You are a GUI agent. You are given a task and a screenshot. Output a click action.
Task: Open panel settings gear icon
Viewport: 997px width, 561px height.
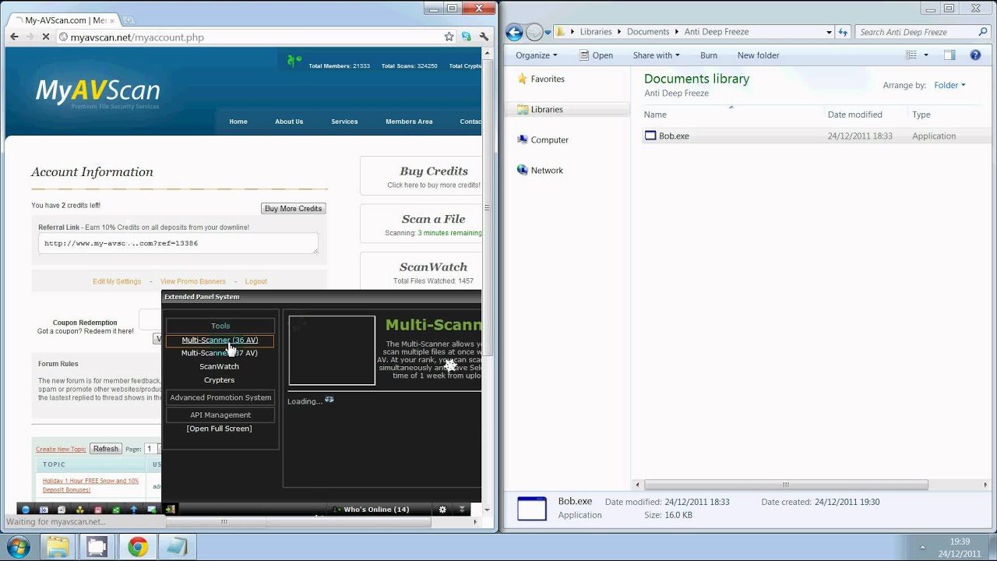(x=442, y=510)
